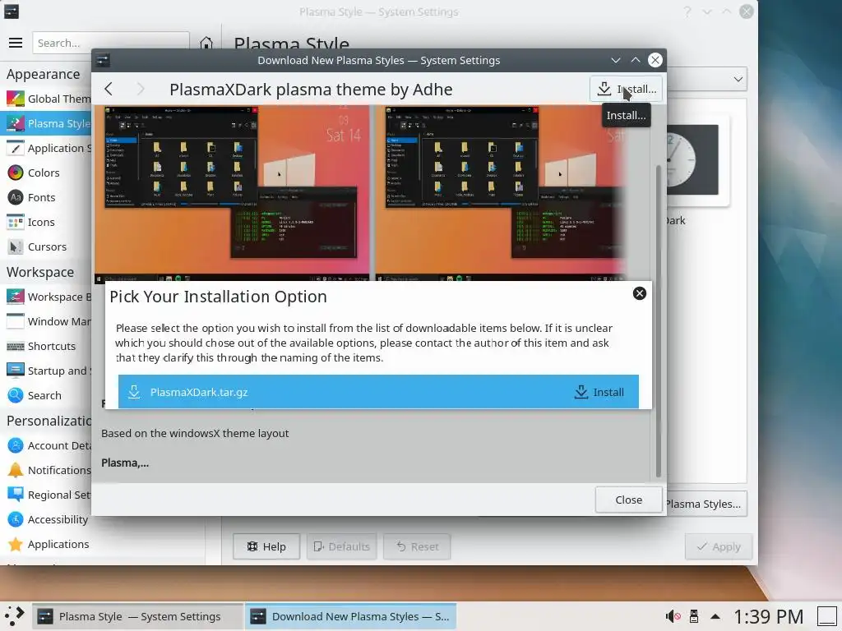Switch to Plasma Style taskbar entry
This screenshot has height=631, width=842.
(x=137, y=616)
